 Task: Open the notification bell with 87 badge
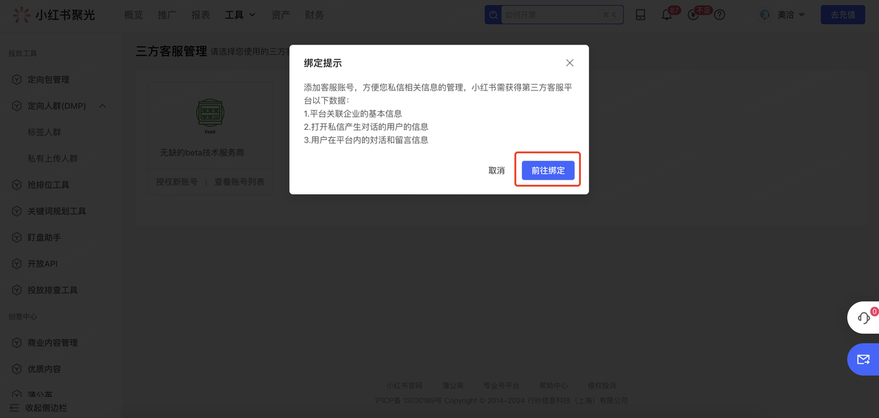click(667, 14)
